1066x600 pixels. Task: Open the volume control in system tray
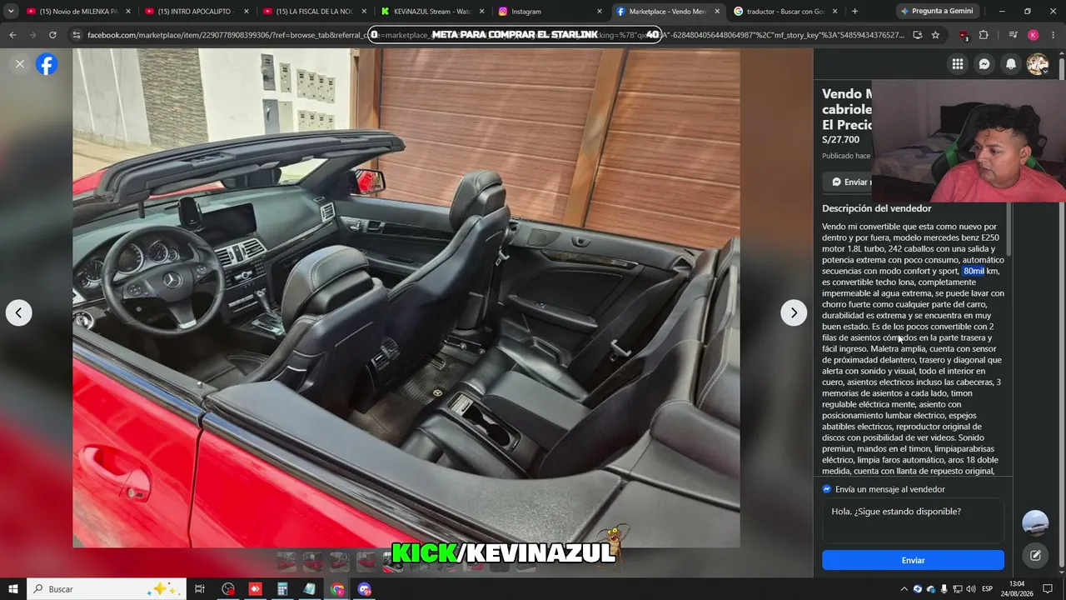point(971,589)
